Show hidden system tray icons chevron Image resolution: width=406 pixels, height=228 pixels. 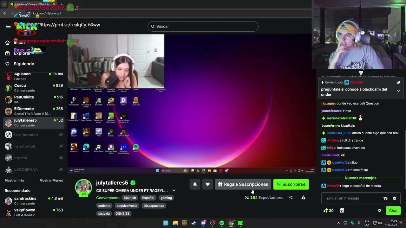338,223
